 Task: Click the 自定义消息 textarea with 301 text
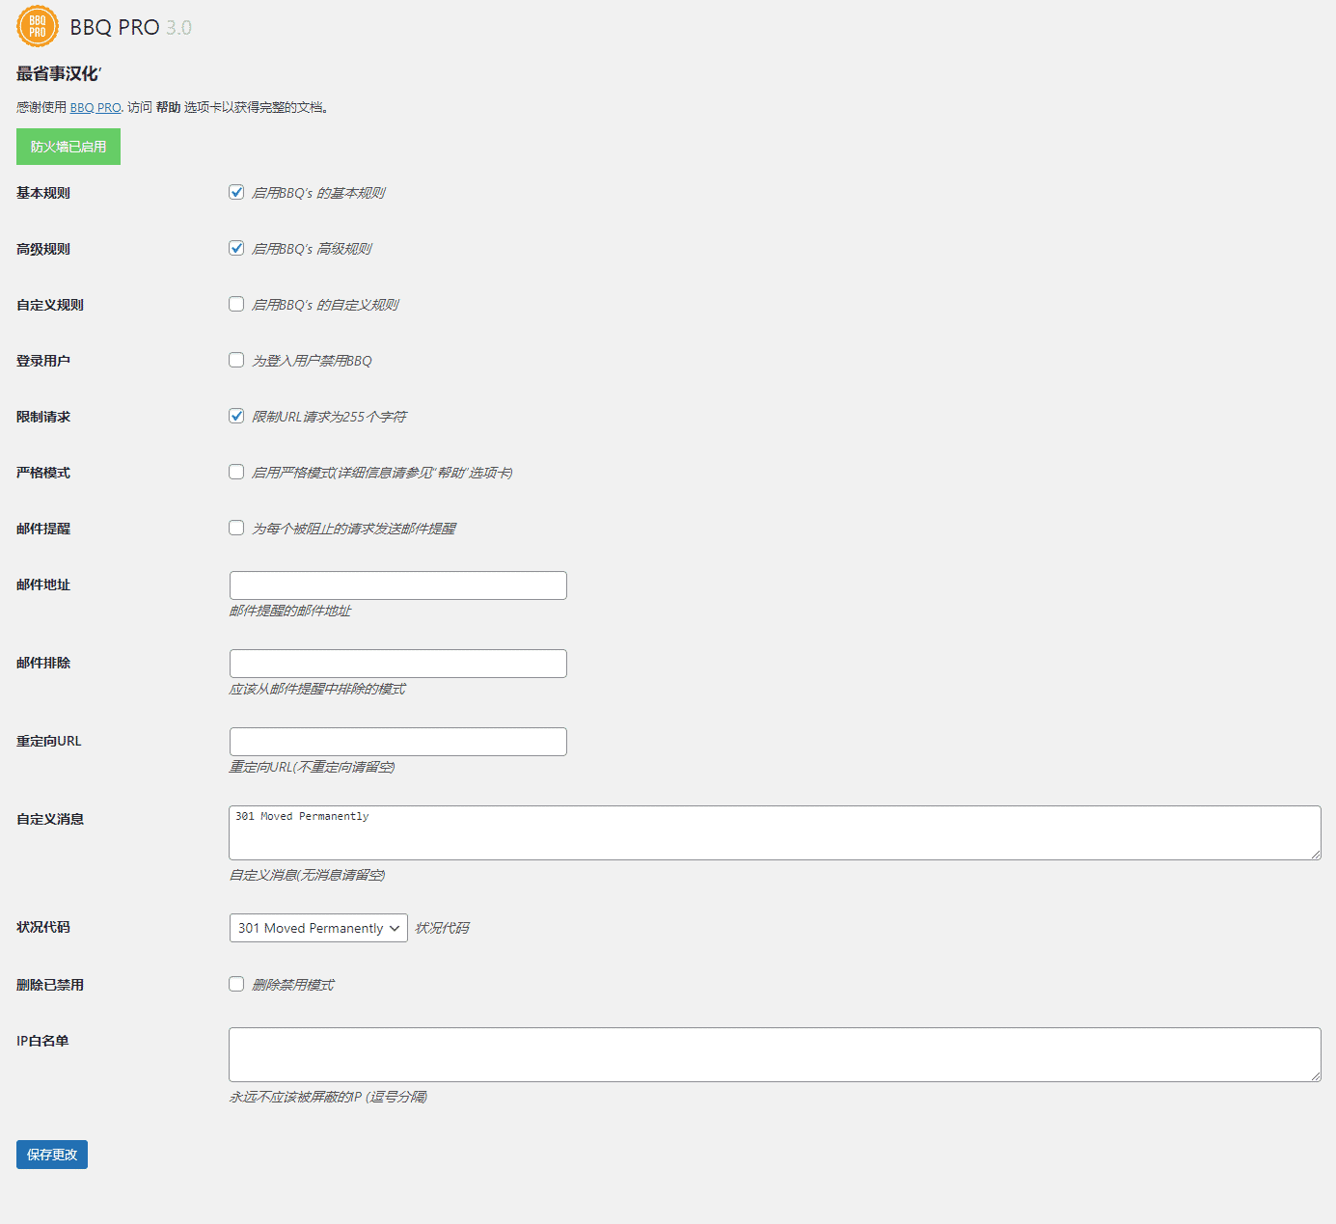click(x=775, y=832)
